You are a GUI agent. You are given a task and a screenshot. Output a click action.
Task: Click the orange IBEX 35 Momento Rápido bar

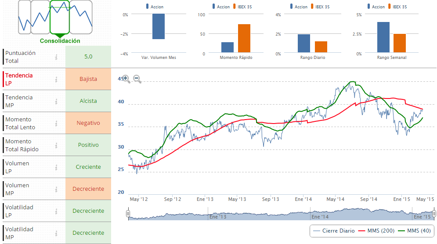click(244, 39)
